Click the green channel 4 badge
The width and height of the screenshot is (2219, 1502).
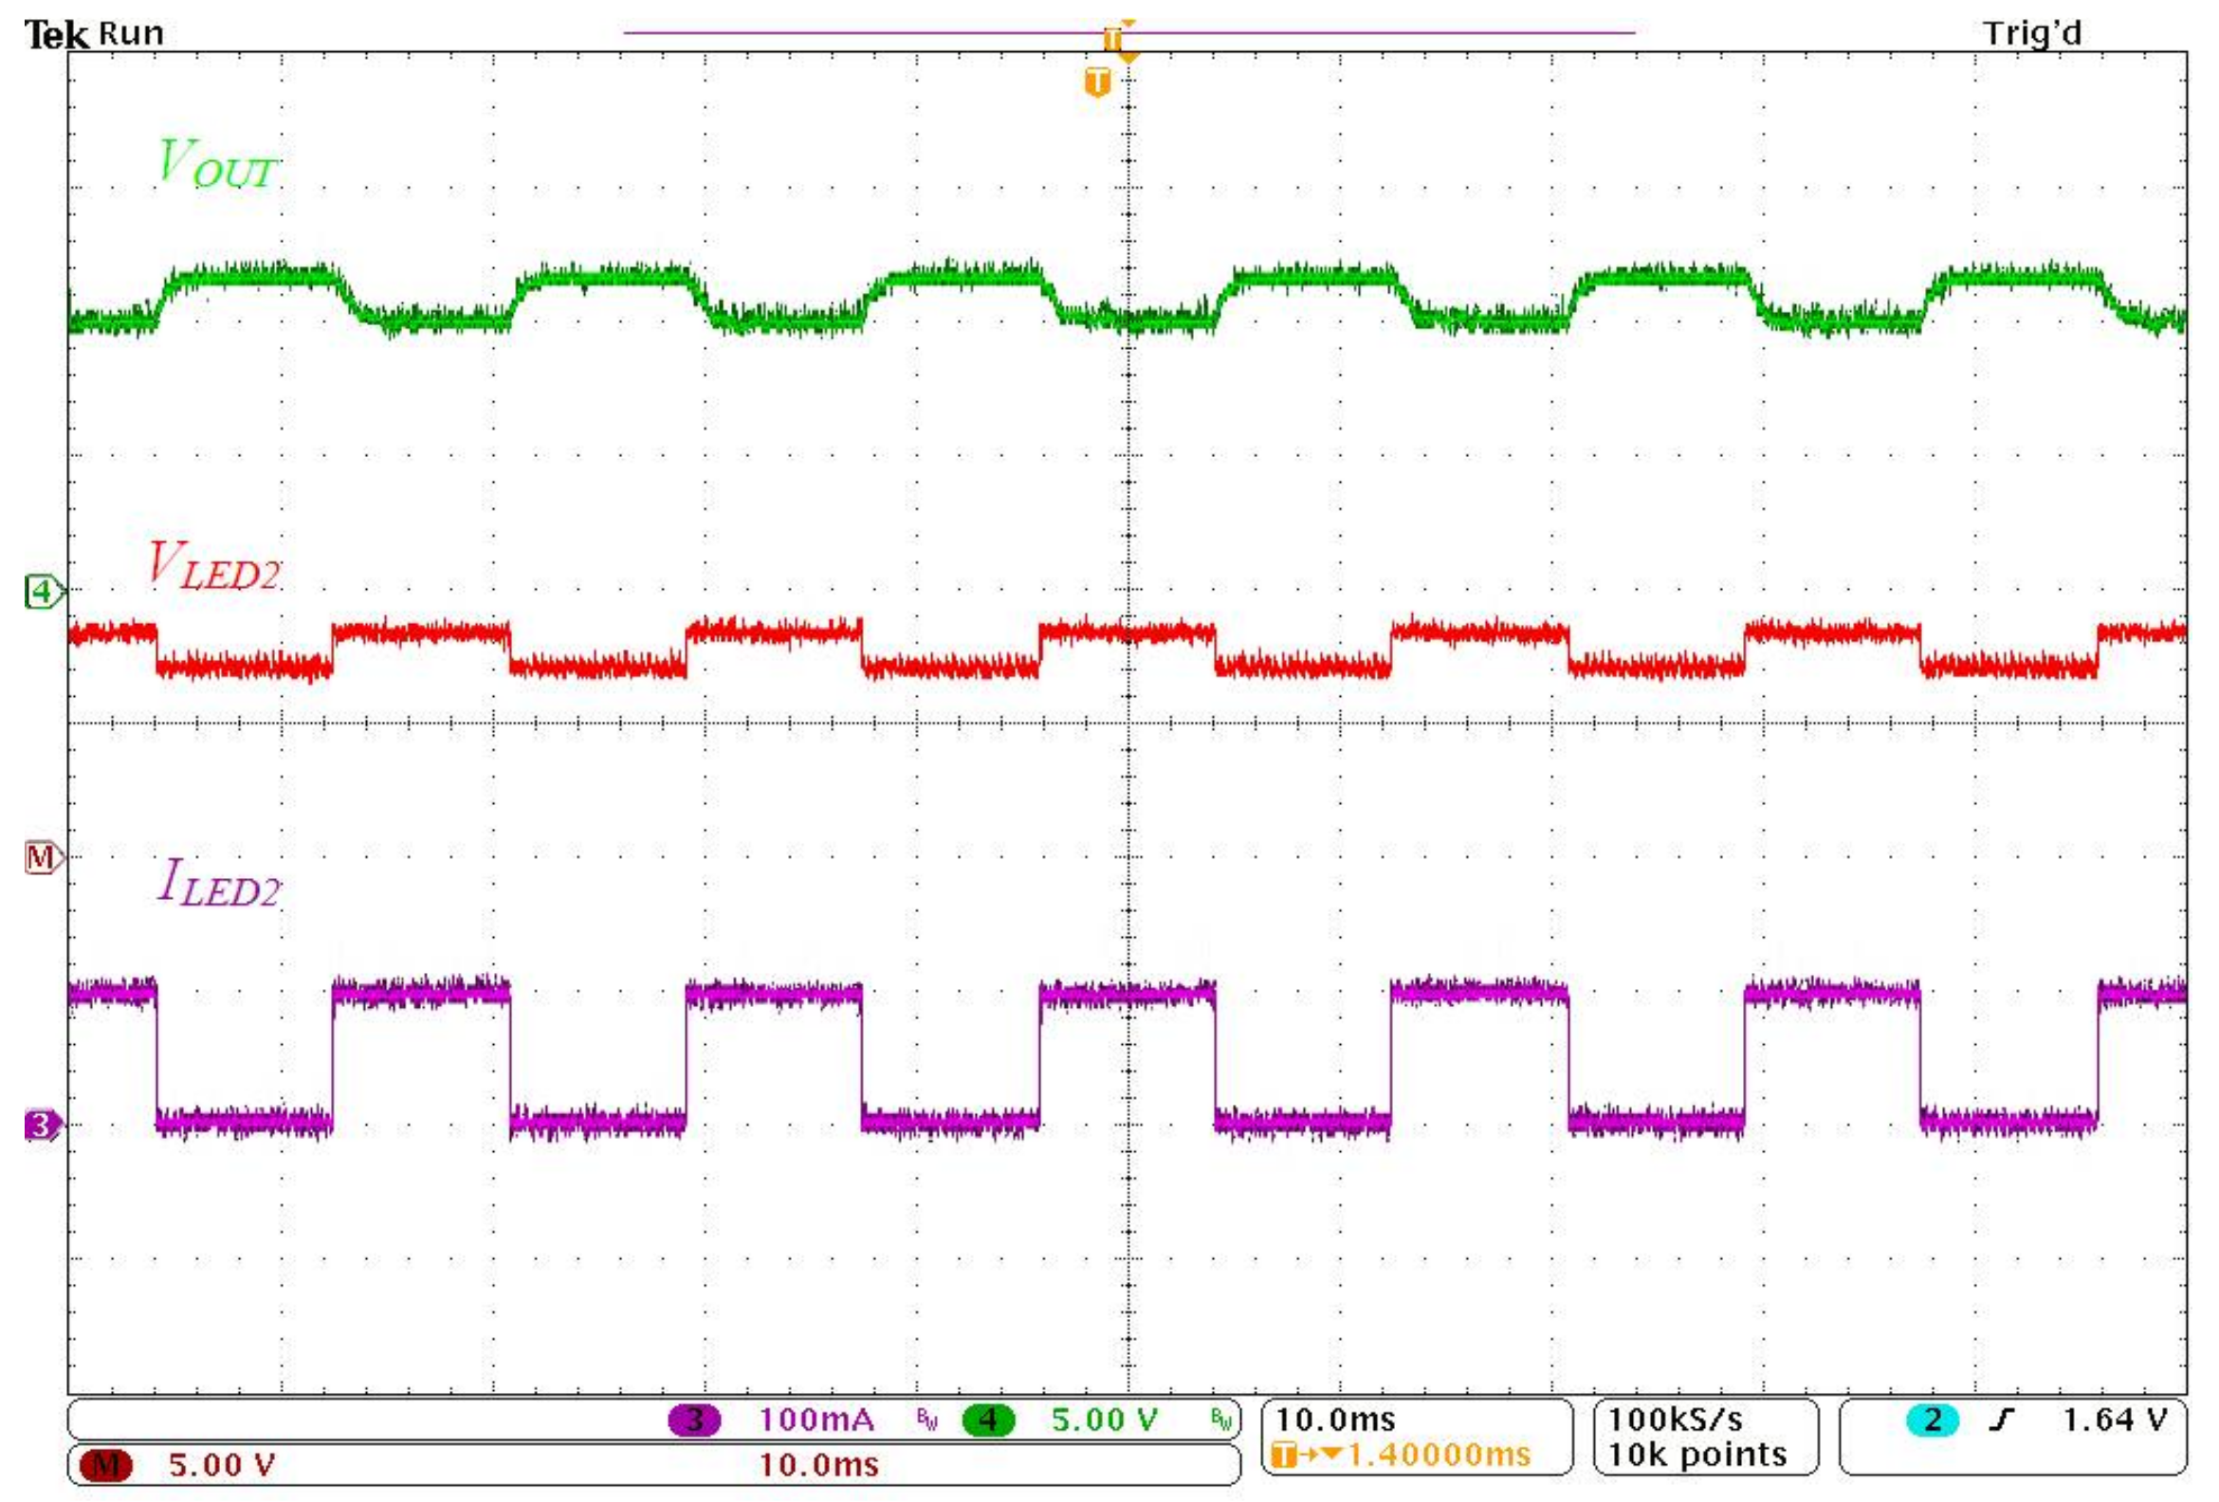point(987,1420)
